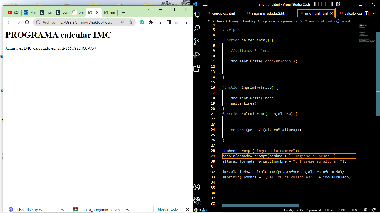Split the editor to the right
This screenshot has width=380, height=213.
[x=367, y=13]
